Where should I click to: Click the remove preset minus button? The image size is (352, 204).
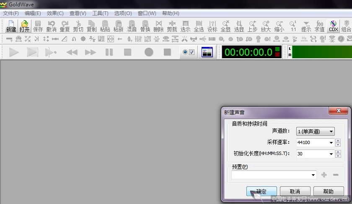(336, 175)
